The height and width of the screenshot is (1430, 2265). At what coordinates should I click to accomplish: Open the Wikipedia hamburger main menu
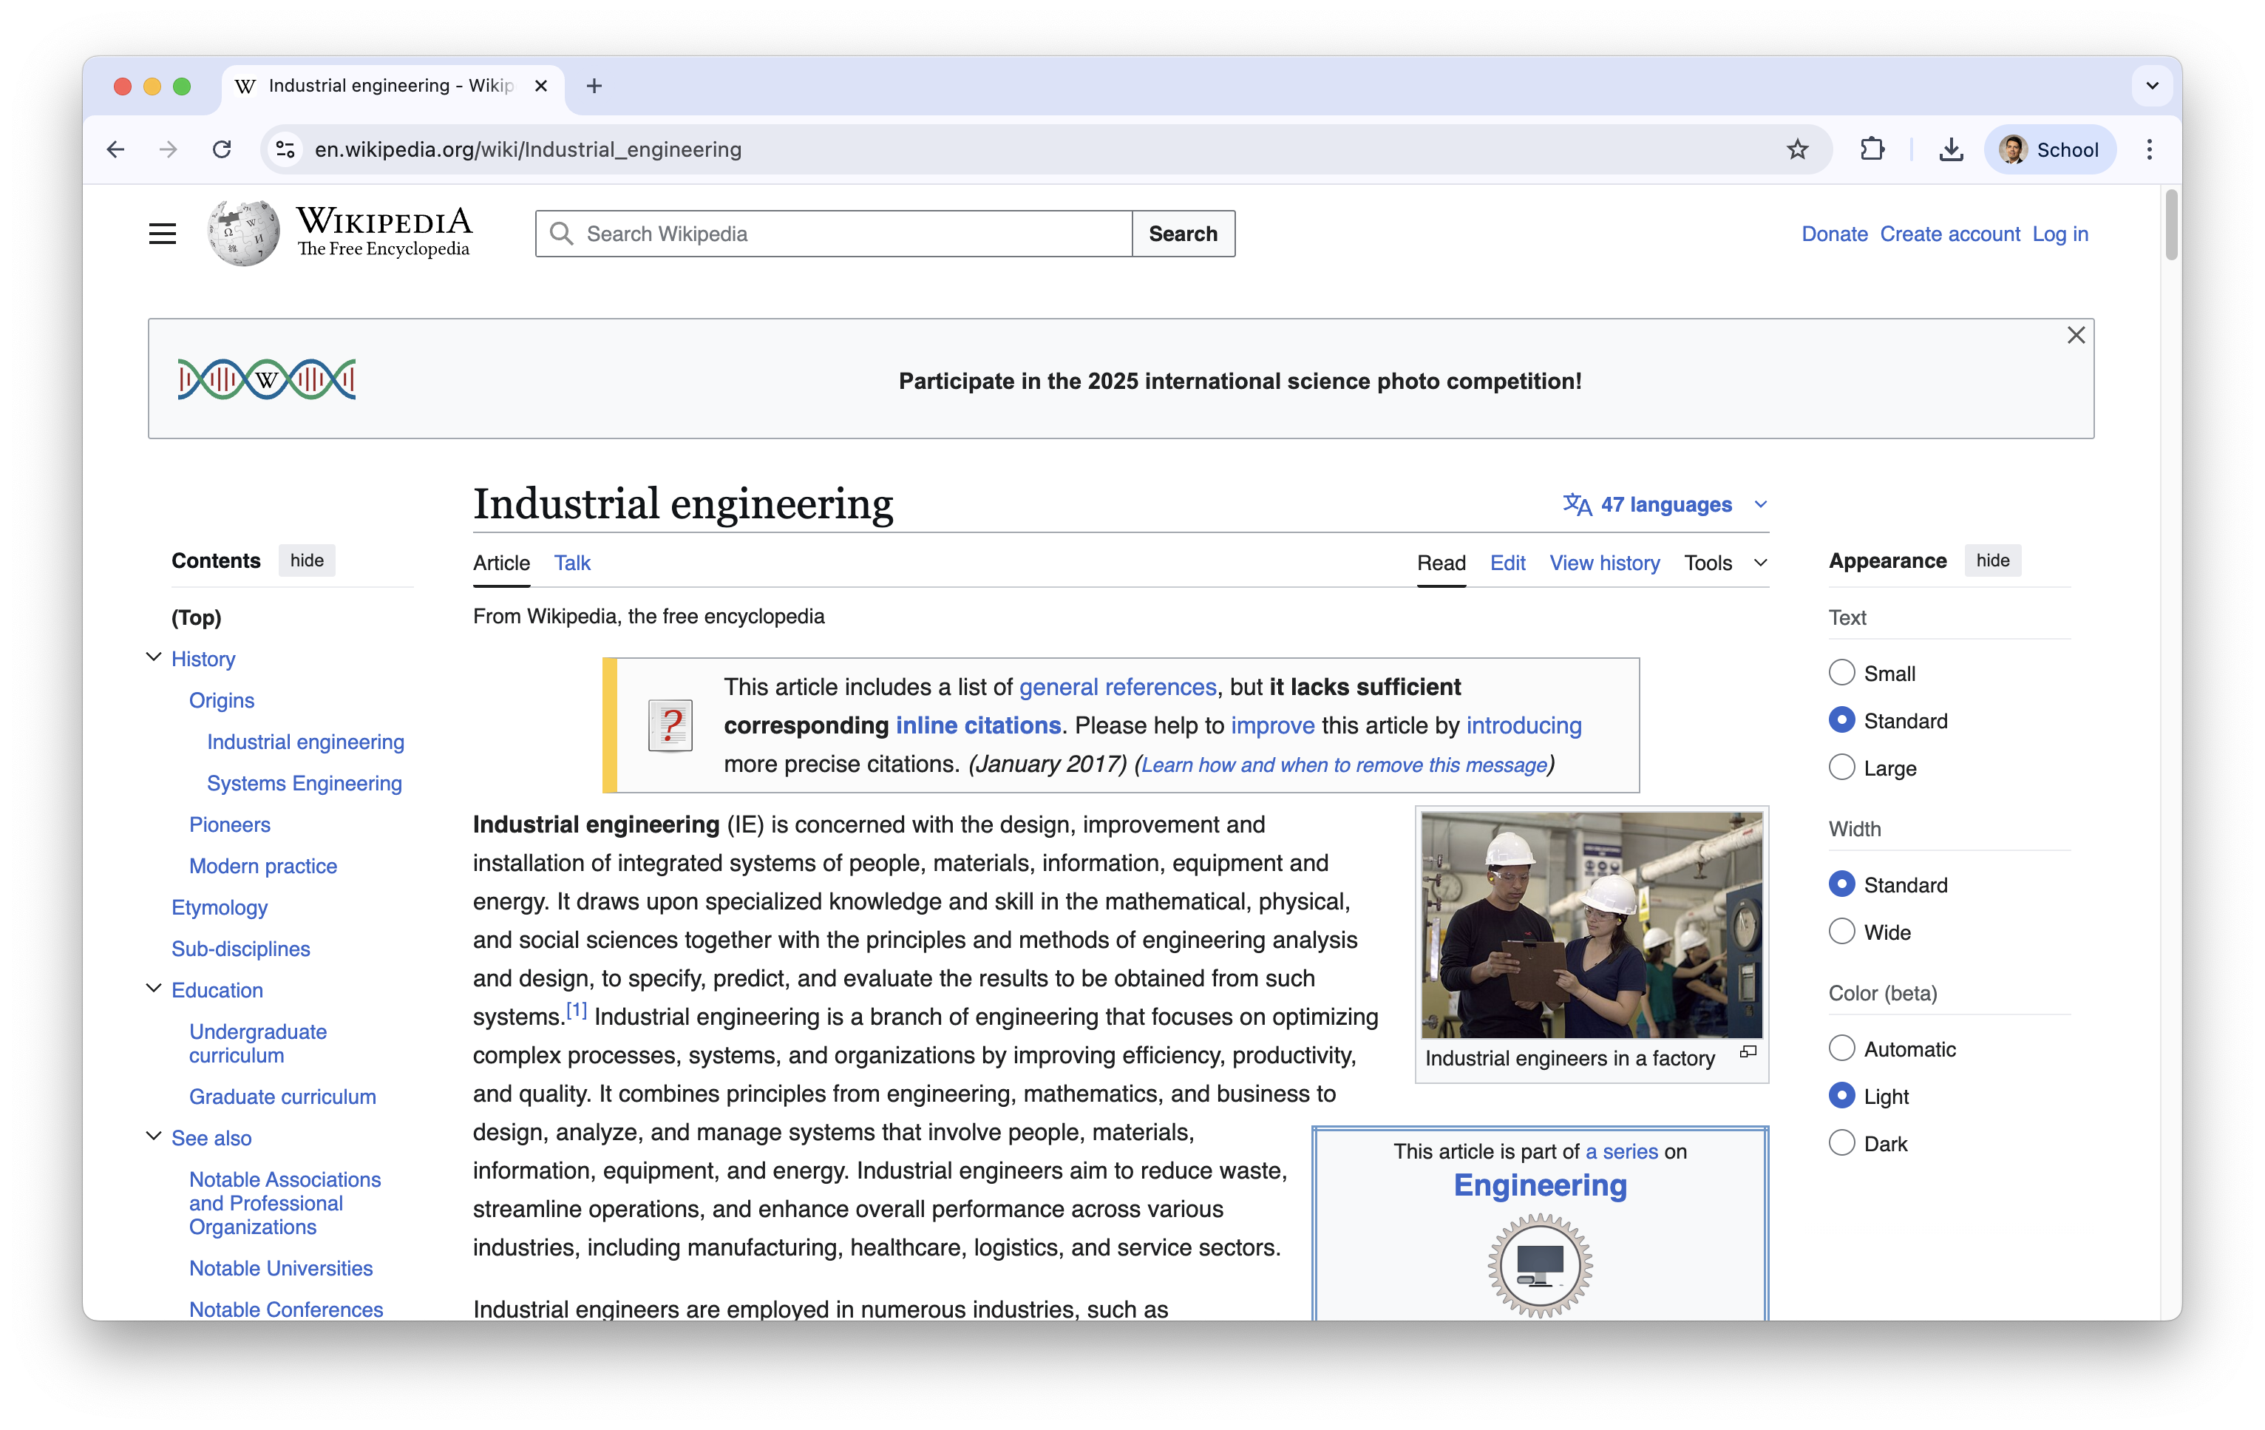coord(162,234)
